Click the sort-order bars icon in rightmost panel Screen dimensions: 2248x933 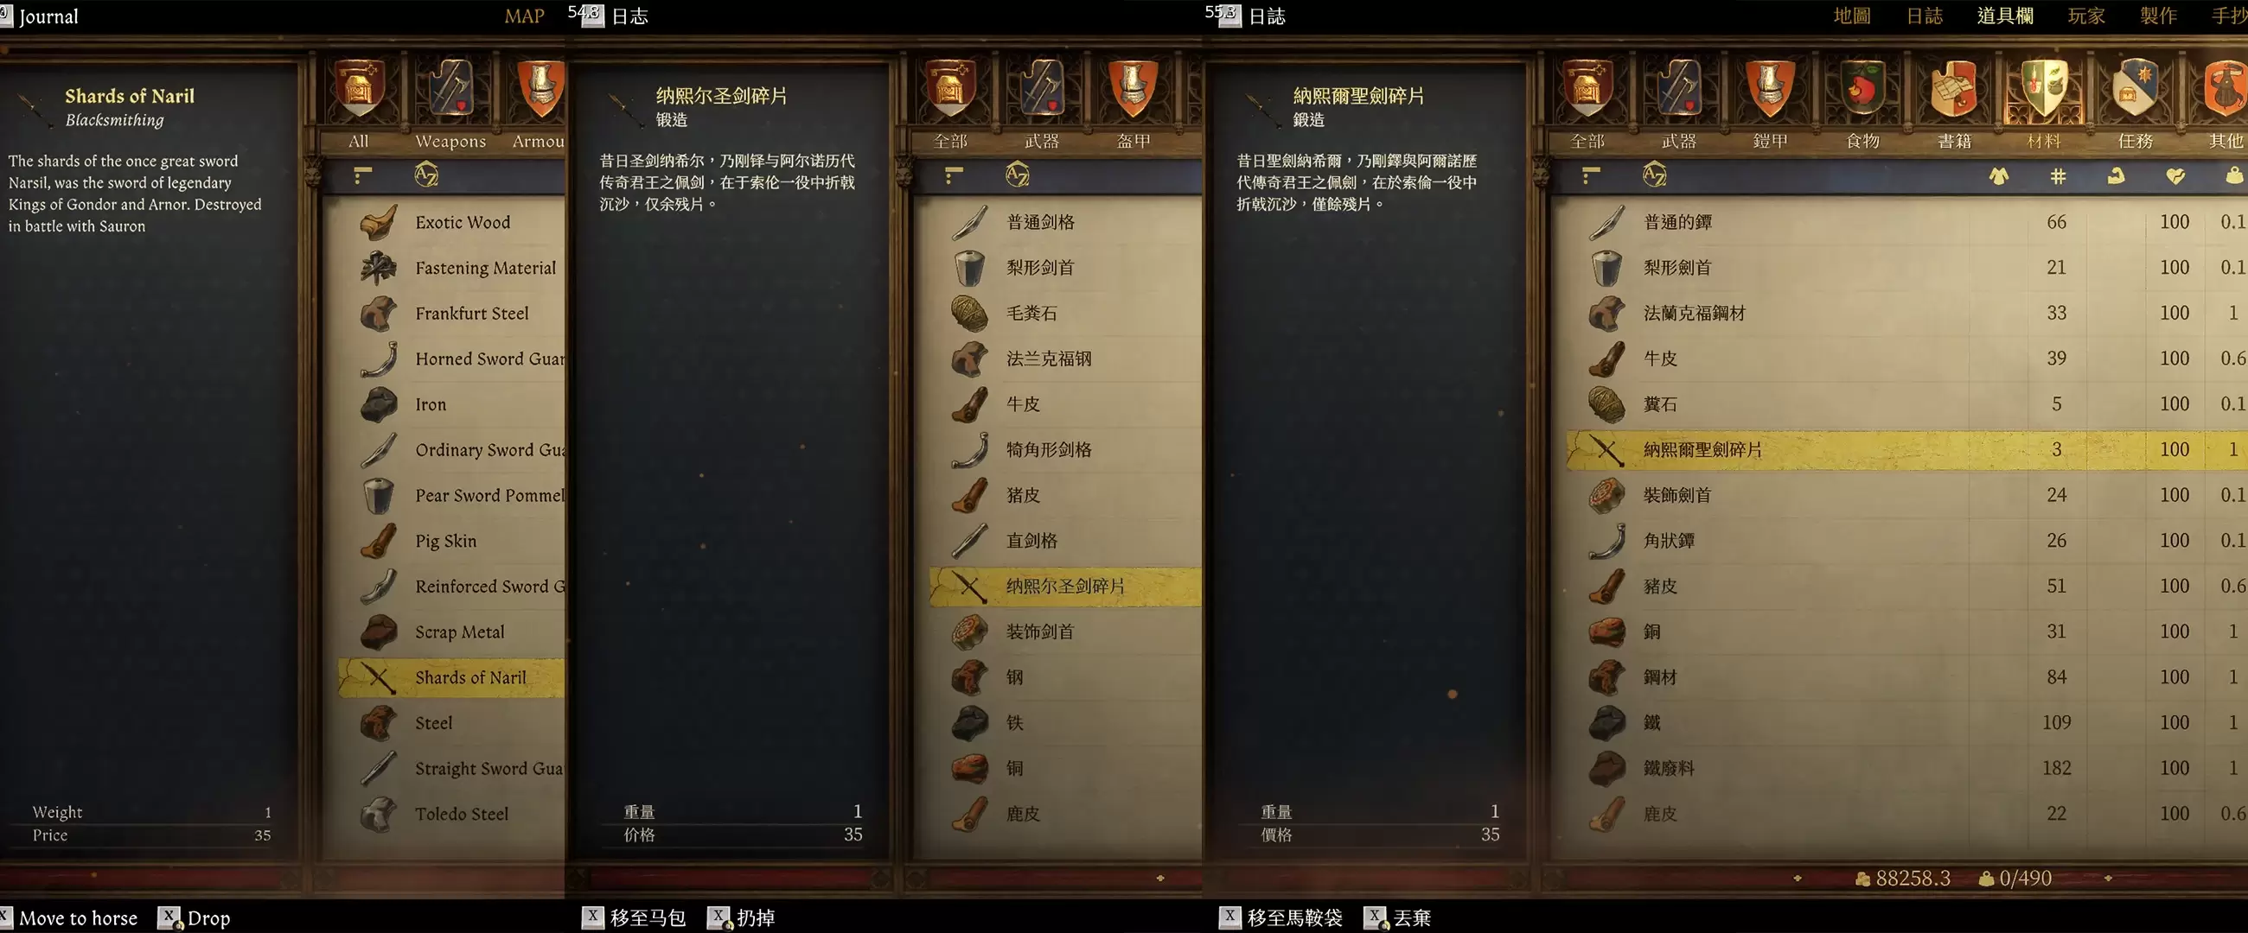tap(1591, 175)
